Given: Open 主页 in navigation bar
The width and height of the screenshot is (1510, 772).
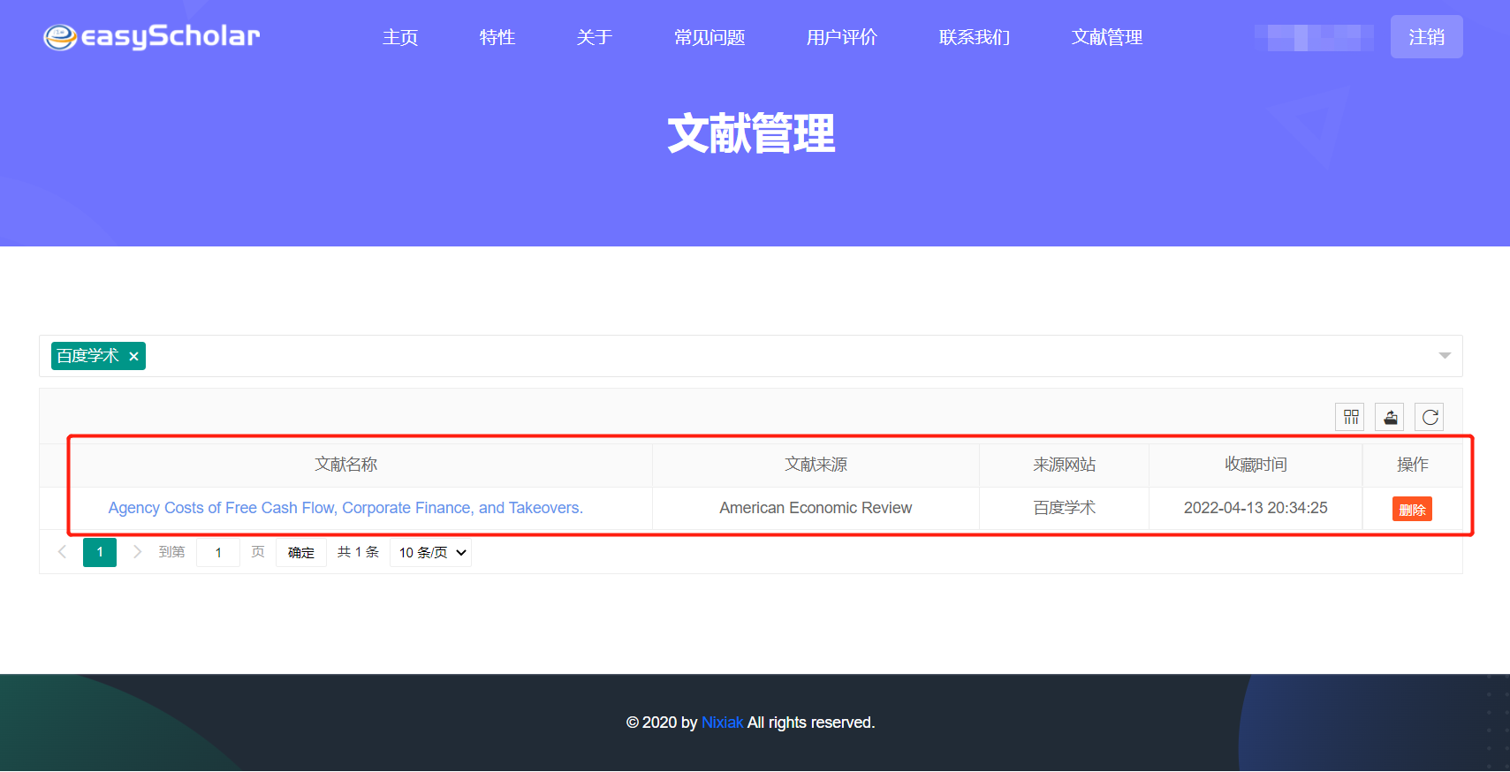Looking at the screenshot, I should 400,37.
